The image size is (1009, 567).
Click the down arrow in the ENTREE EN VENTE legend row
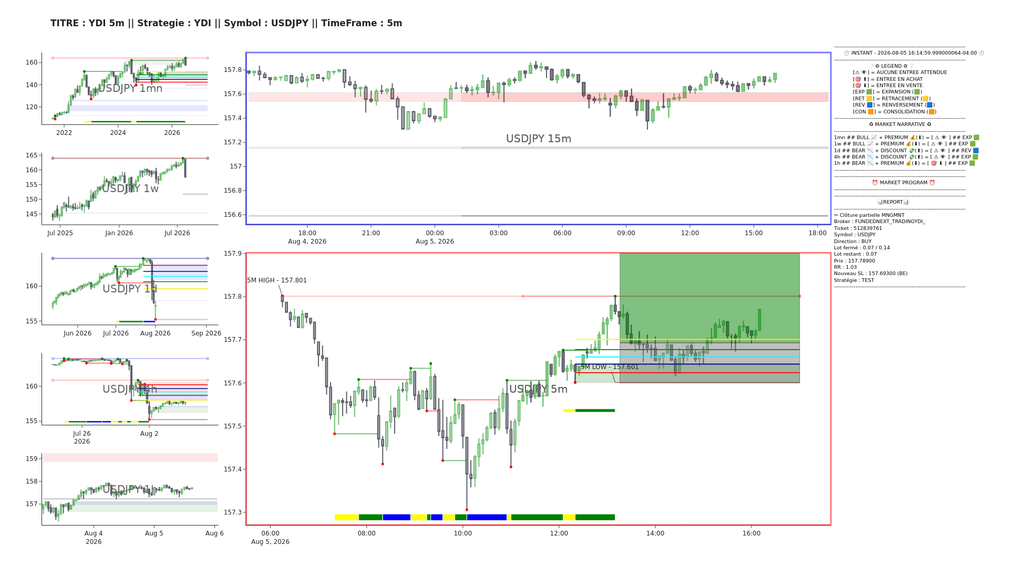point(865,86)
